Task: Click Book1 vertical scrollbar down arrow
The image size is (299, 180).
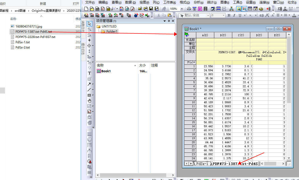Action: [x=289, y=158]
